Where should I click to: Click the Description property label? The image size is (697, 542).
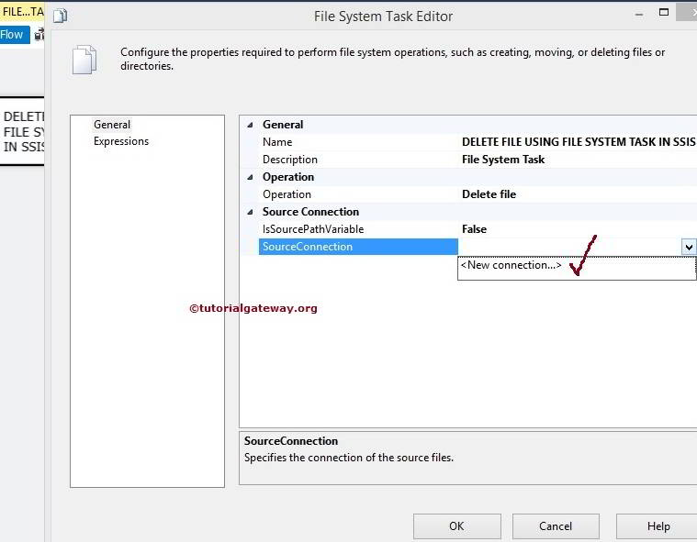tap(290, 160)
